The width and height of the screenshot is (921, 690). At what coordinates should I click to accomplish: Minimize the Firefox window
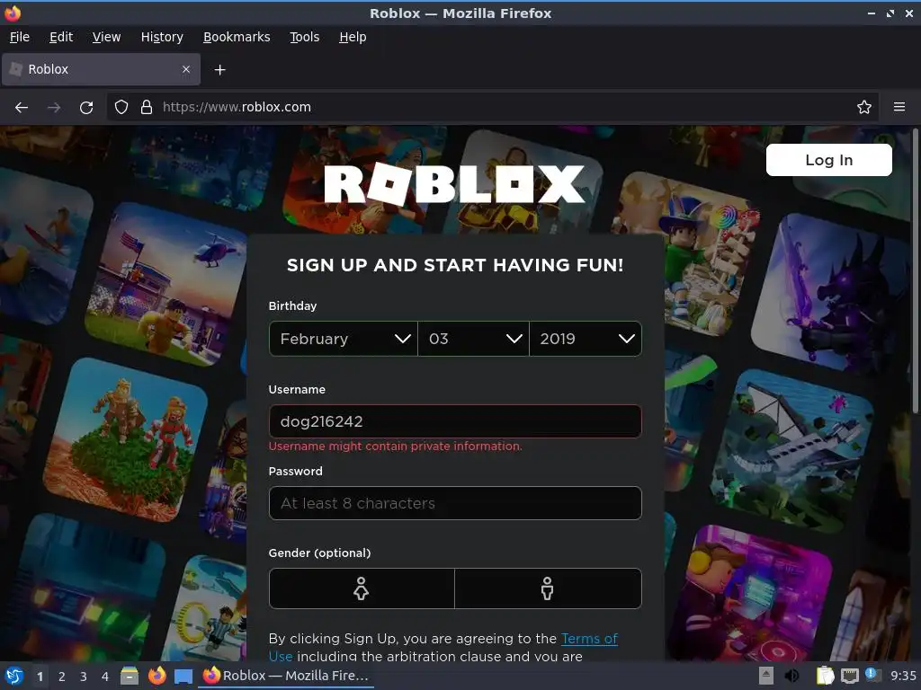(x=872, y=13)
